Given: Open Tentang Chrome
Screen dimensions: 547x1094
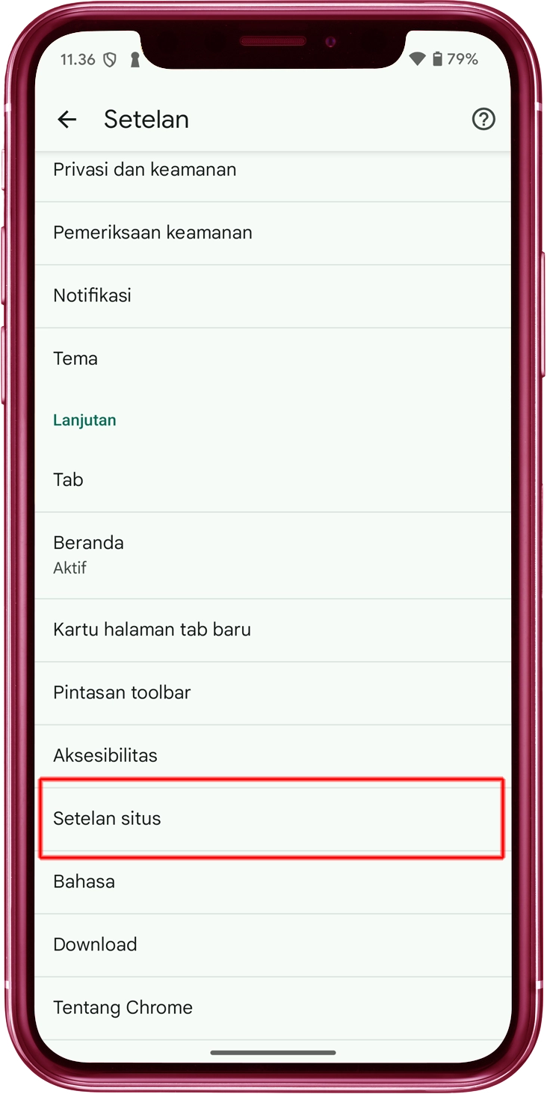Looking at the screenshot, I should pyautogui.click(x=273, y=1008).
